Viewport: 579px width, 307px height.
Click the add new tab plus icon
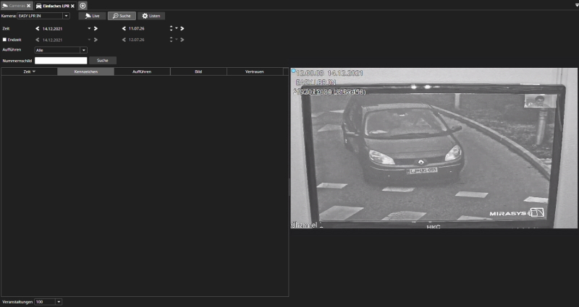tap(83, 5)
